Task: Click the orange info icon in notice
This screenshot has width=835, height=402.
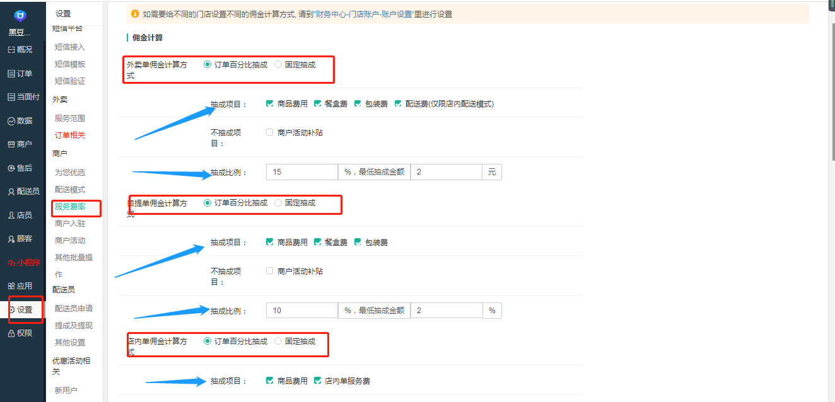Action: click(x=135, y=13)
